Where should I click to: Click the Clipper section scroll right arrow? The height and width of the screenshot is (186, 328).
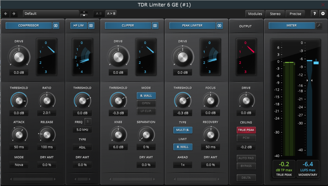(x=154, y=179)
